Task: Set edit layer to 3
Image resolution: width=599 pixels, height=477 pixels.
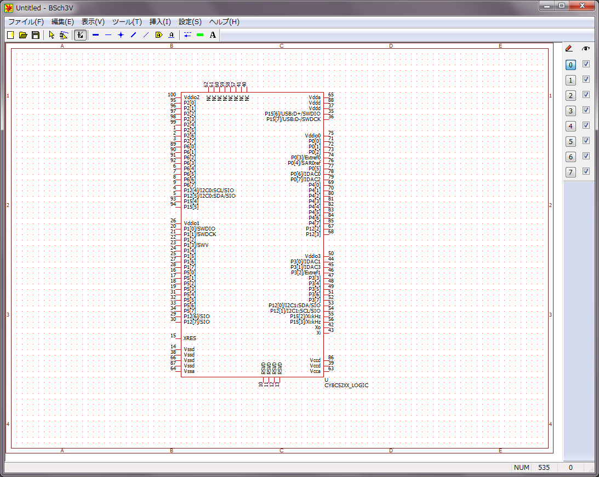Action: coord(571,111)
